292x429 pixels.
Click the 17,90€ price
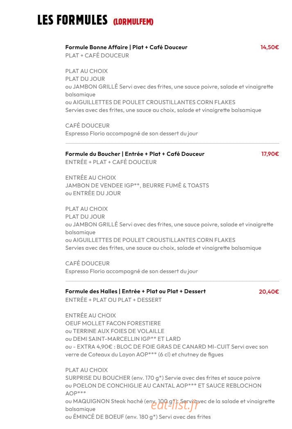pos(270,154)
